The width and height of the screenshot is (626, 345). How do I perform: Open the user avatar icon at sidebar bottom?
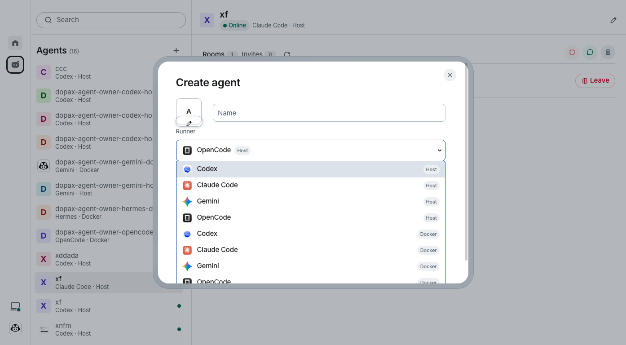point(15,328)
